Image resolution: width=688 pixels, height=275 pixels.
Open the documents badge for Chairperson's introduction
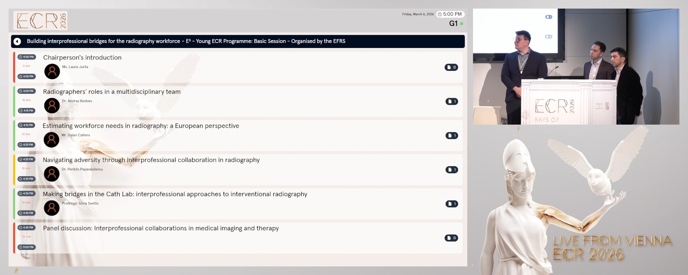[451, 67]
